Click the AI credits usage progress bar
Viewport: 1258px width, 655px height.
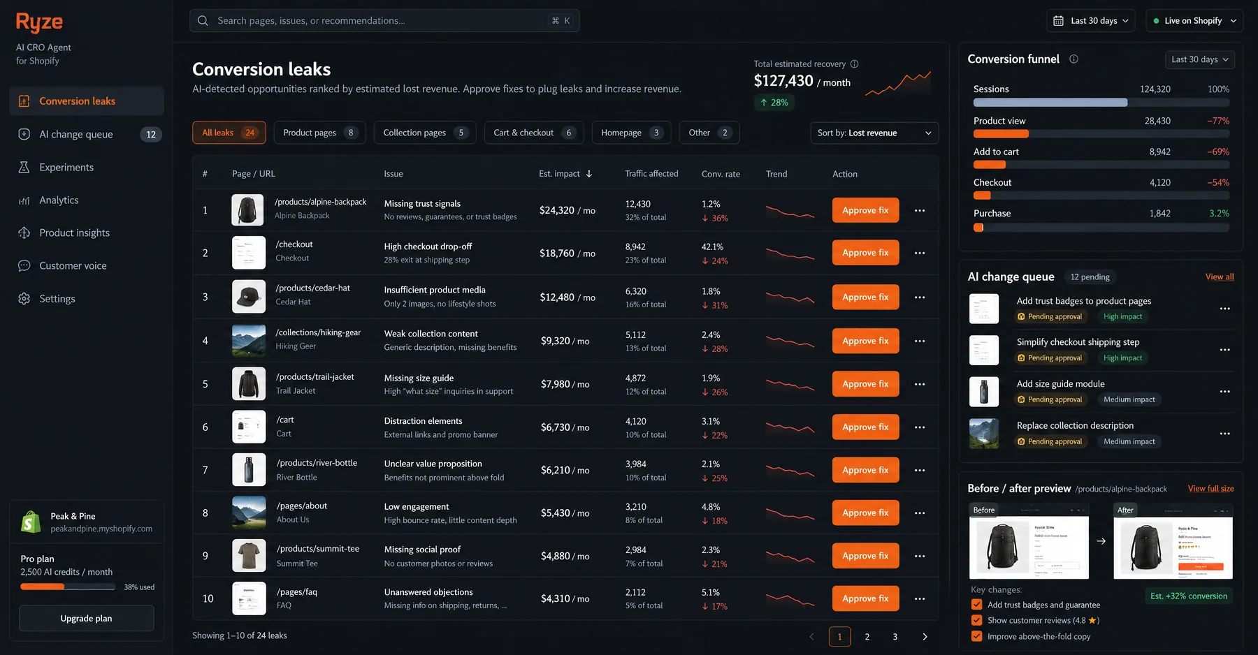pos(68,587)
